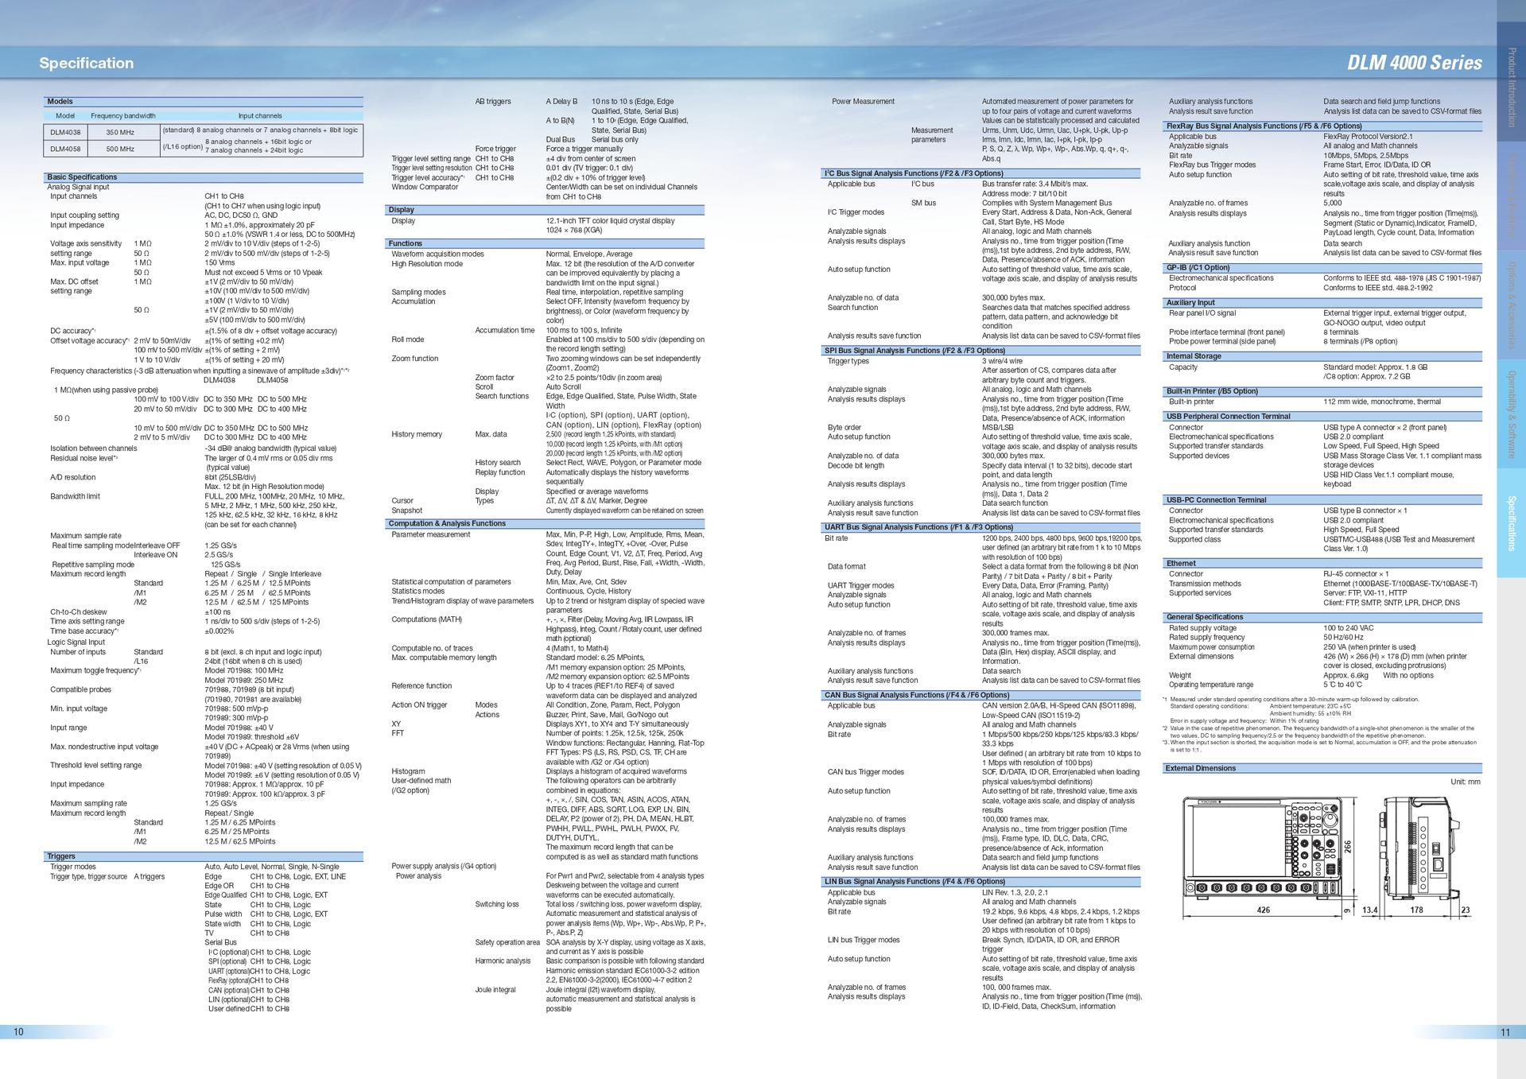The width and height of the screenshot is (1526, 1079).
Task: Select the Specifications side tab
Action: pos(1511,523)
